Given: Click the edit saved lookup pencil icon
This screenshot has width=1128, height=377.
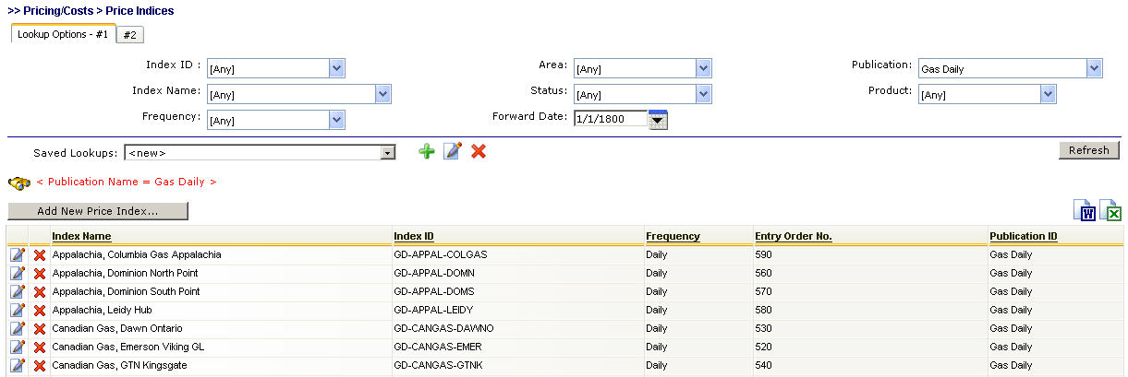Looking at the screenshot, I should (452, 151).
